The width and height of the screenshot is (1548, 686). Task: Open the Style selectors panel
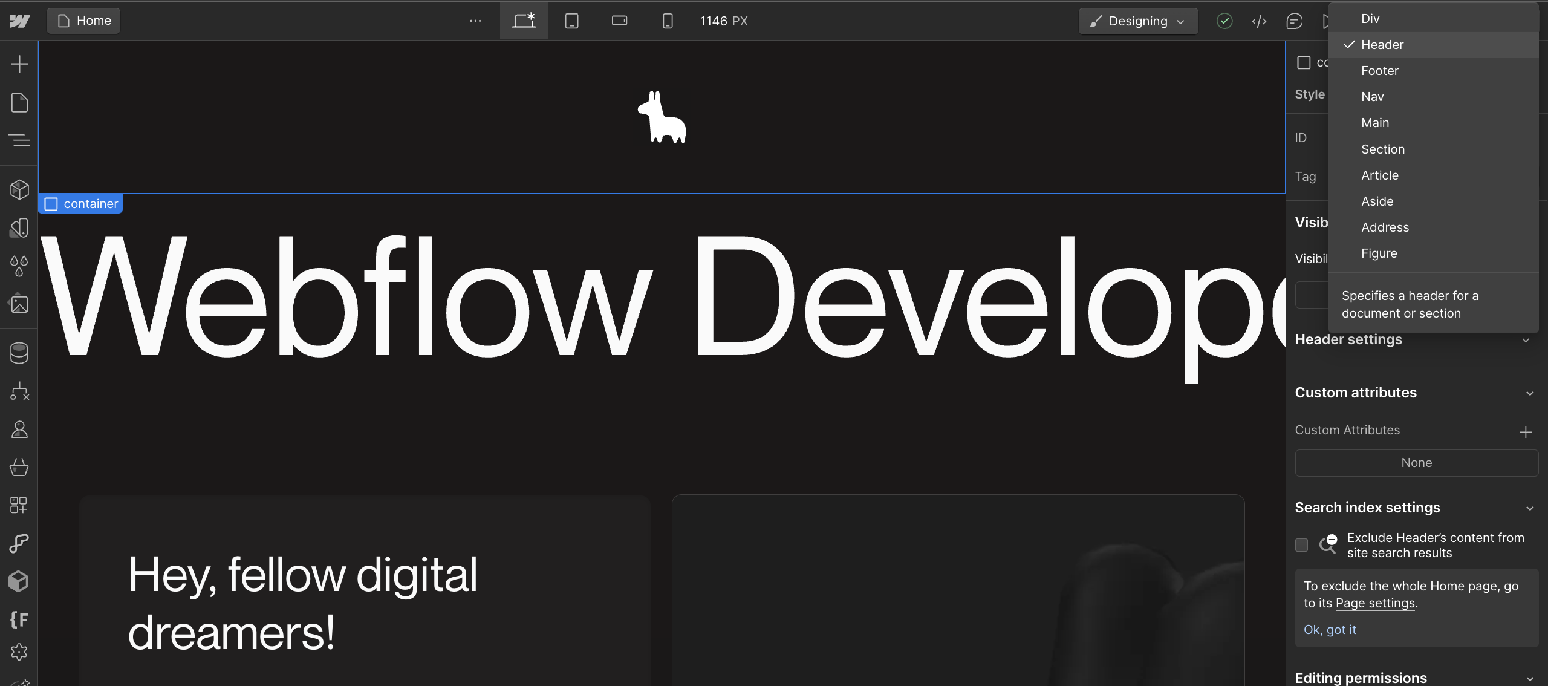(x=19, y=266)
